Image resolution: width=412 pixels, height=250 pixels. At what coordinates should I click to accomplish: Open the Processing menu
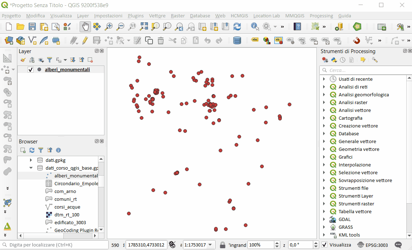[321, 16]
